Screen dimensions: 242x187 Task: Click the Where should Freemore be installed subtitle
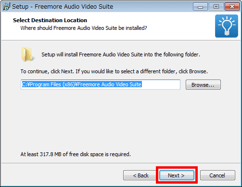pyautogui.click(x=84, y=28)
